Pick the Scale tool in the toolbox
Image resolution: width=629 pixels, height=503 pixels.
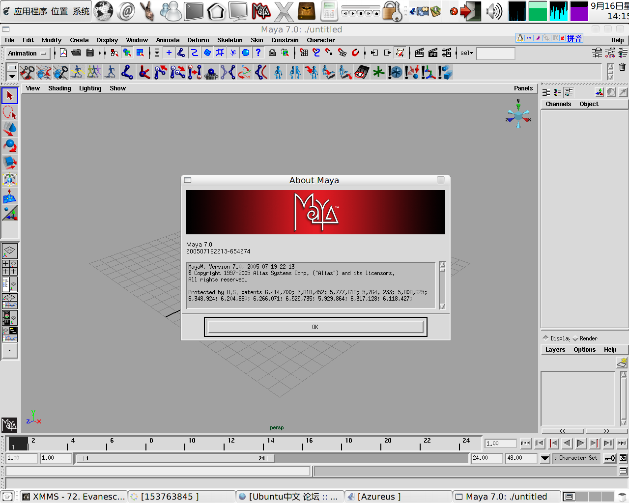pyautogui.click(x=10, y=163)
